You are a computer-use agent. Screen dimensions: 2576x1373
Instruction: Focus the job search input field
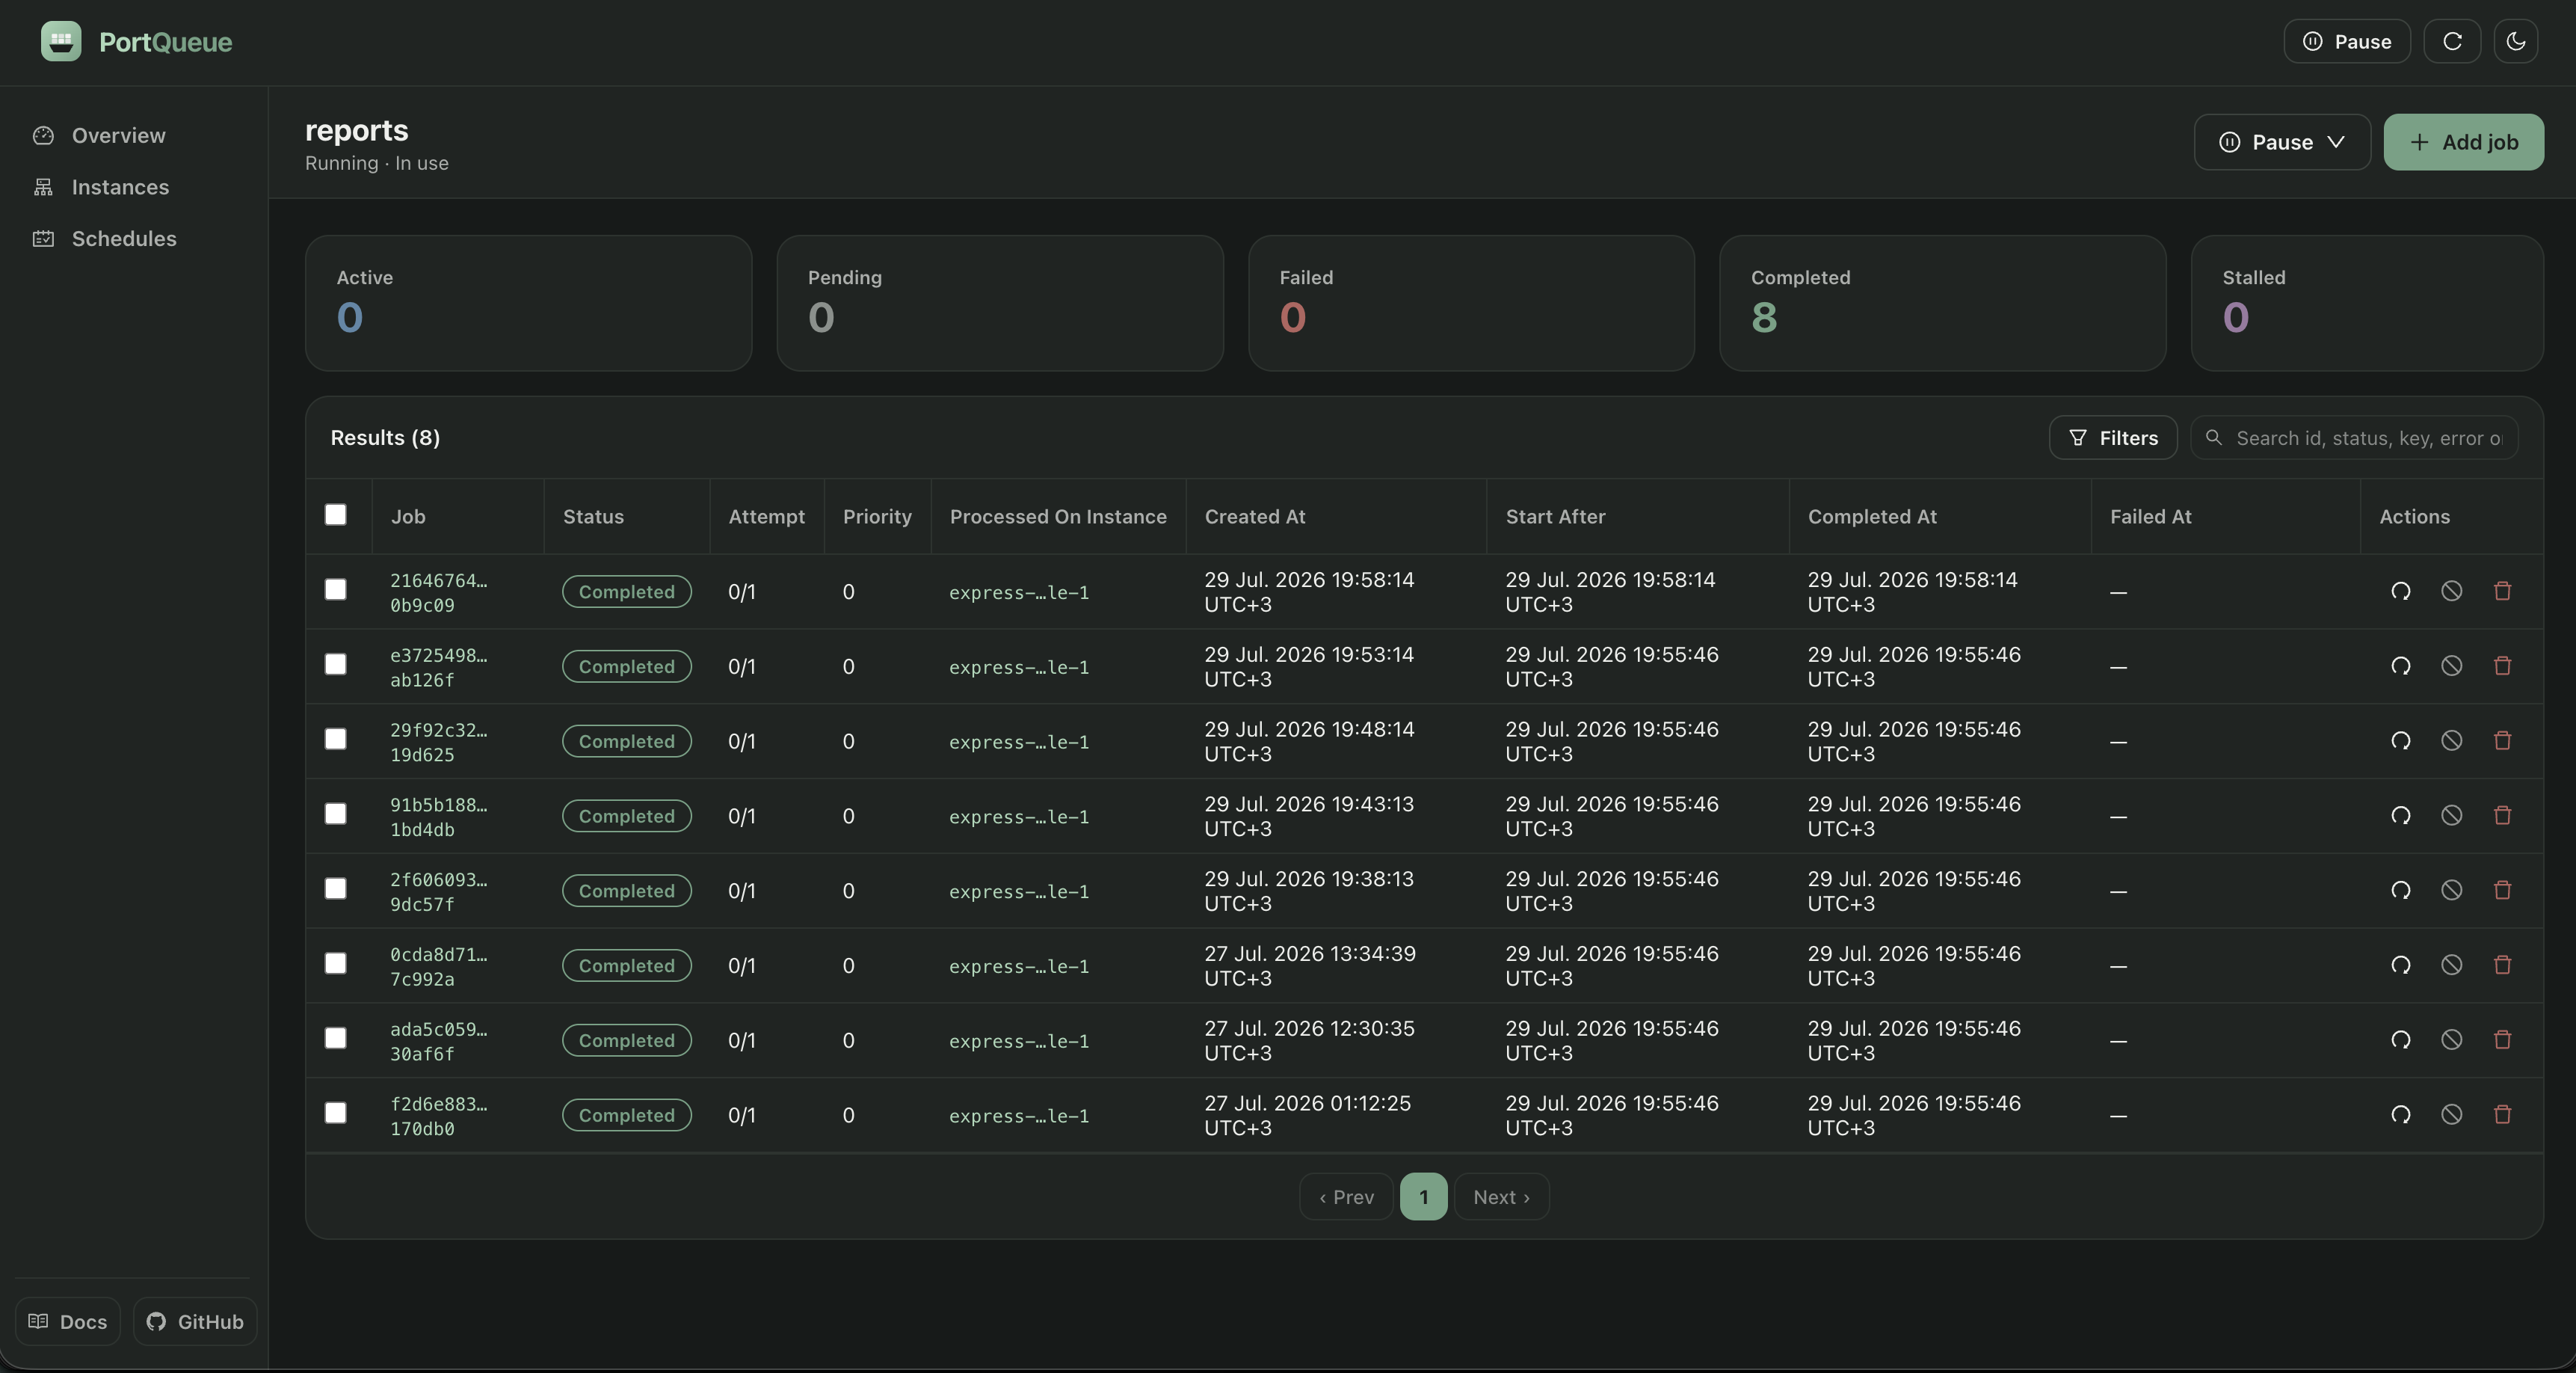tap(2354, 438)
